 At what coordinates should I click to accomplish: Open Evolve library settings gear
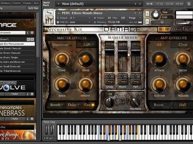coord(32,94)
